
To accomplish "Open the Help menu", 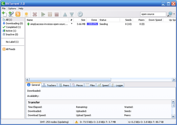I will point(21,8).
